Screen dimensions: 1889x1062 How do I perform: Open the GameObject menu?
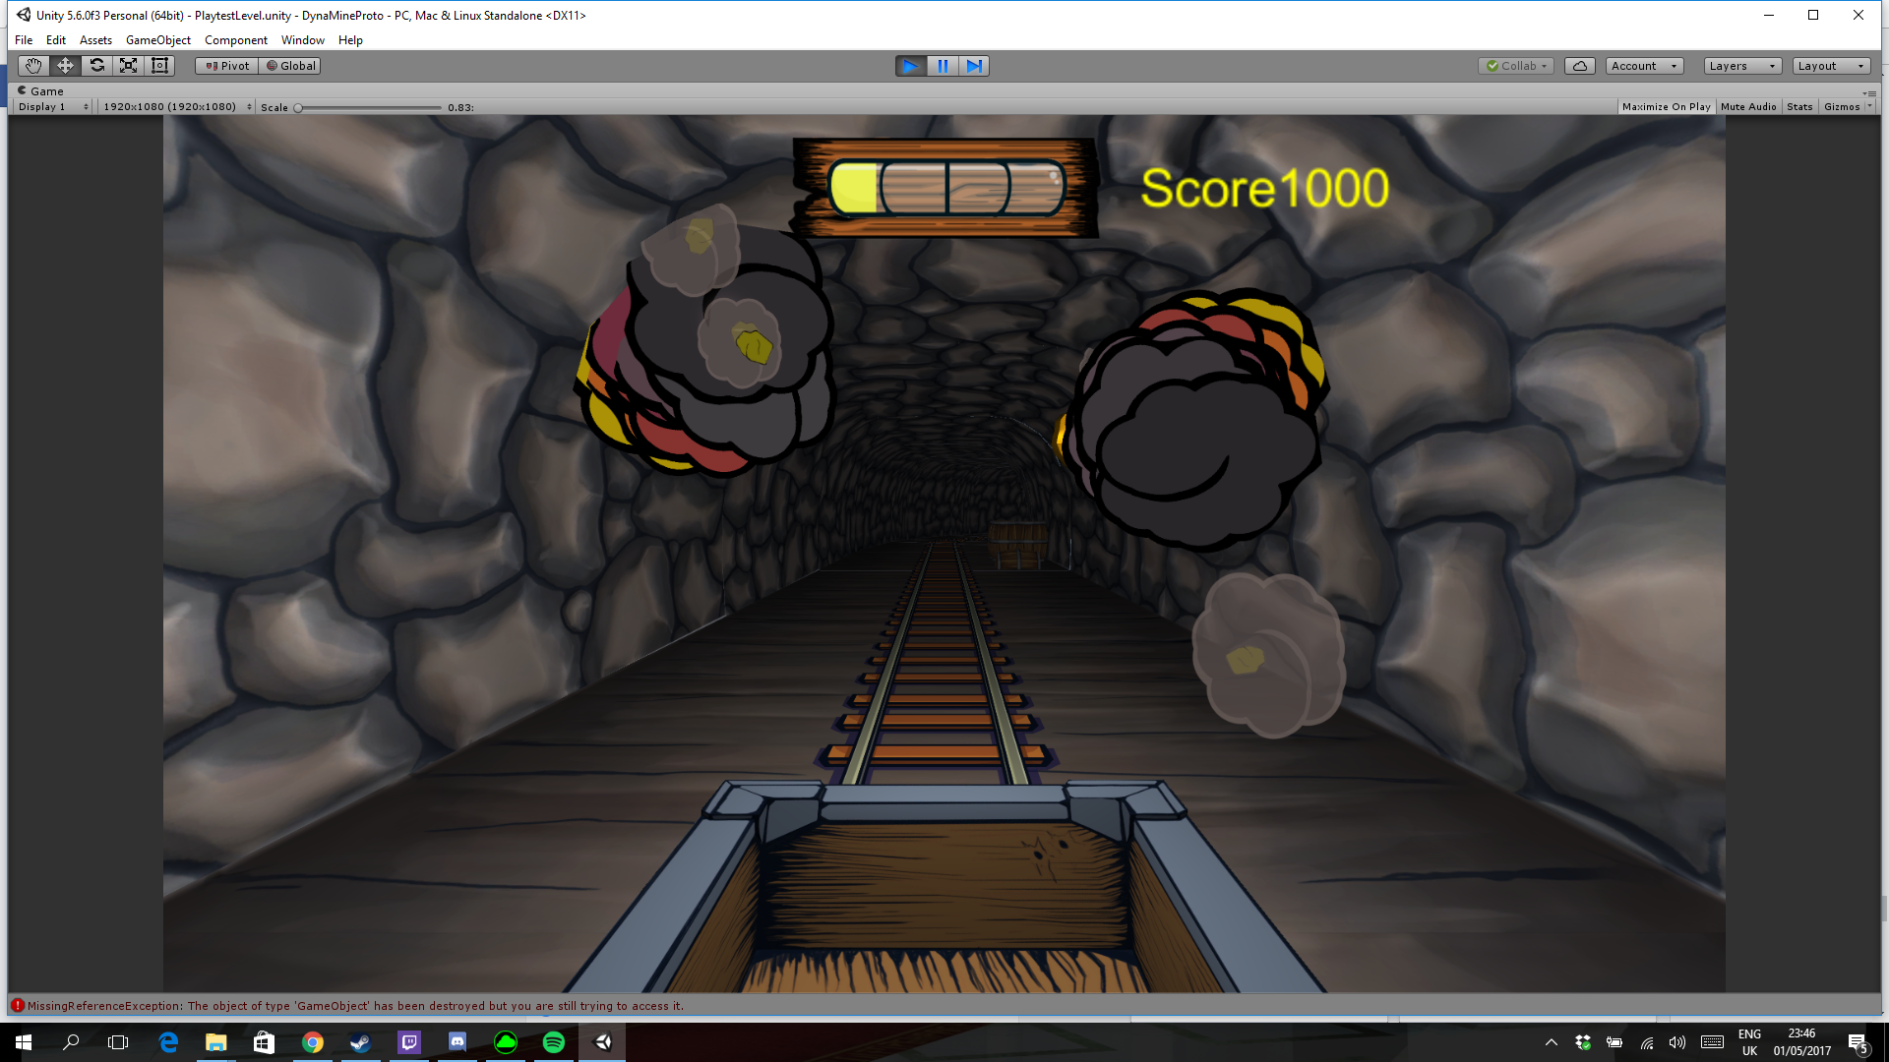tap(158, 40)
